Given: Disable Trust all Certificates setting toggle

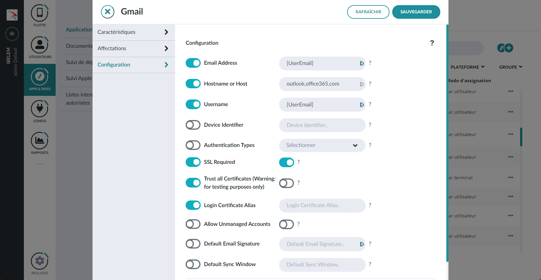Looking at the screenshot, I should (x=193, y=183).
